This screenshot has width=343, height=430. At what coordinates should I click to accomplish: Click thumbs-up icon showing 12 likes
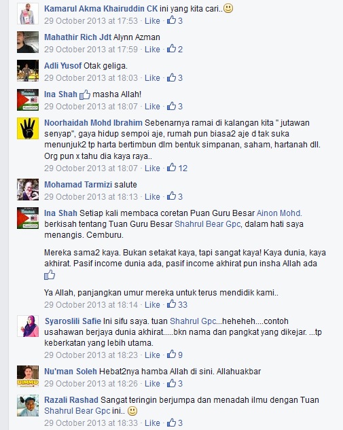[x=171, y=167]
